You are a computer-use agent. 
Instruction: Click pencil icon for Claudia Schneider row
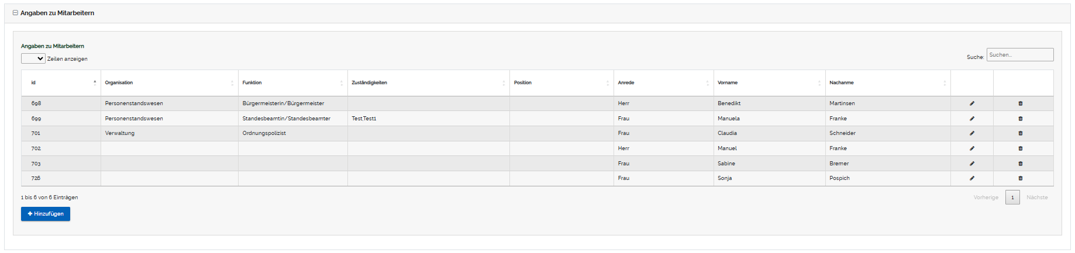tap(971, 133)
